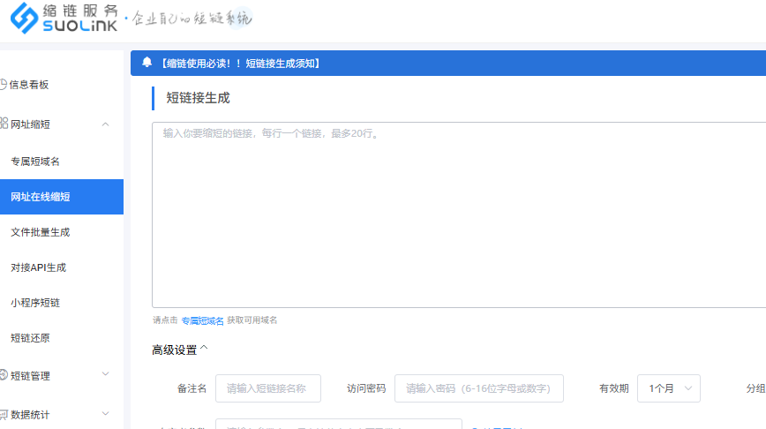
Task: Open 短链还原 menu item
Action: (30, 338)
